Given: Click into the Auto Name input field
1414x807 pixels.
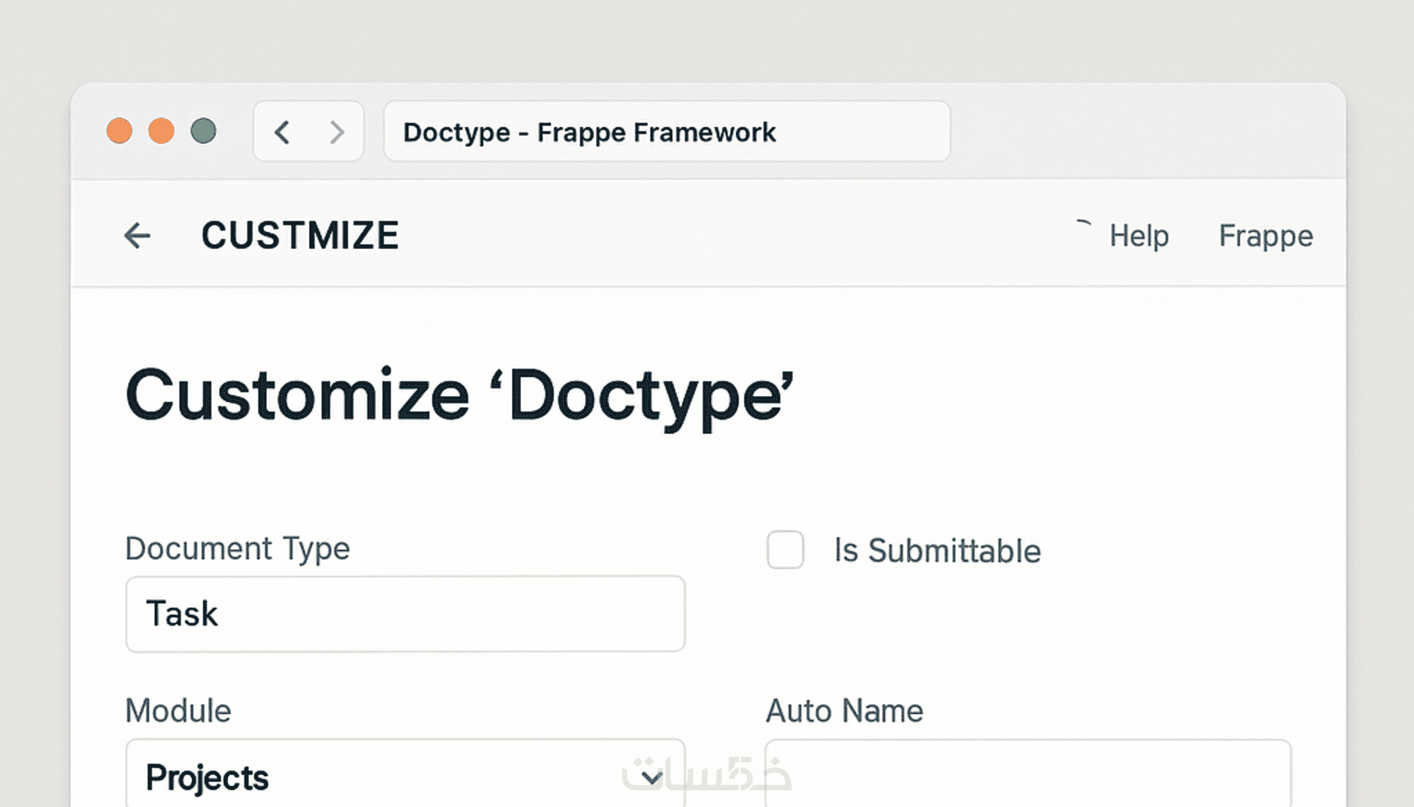Looking at the screenshot, I should click(x=1028, y=775).
